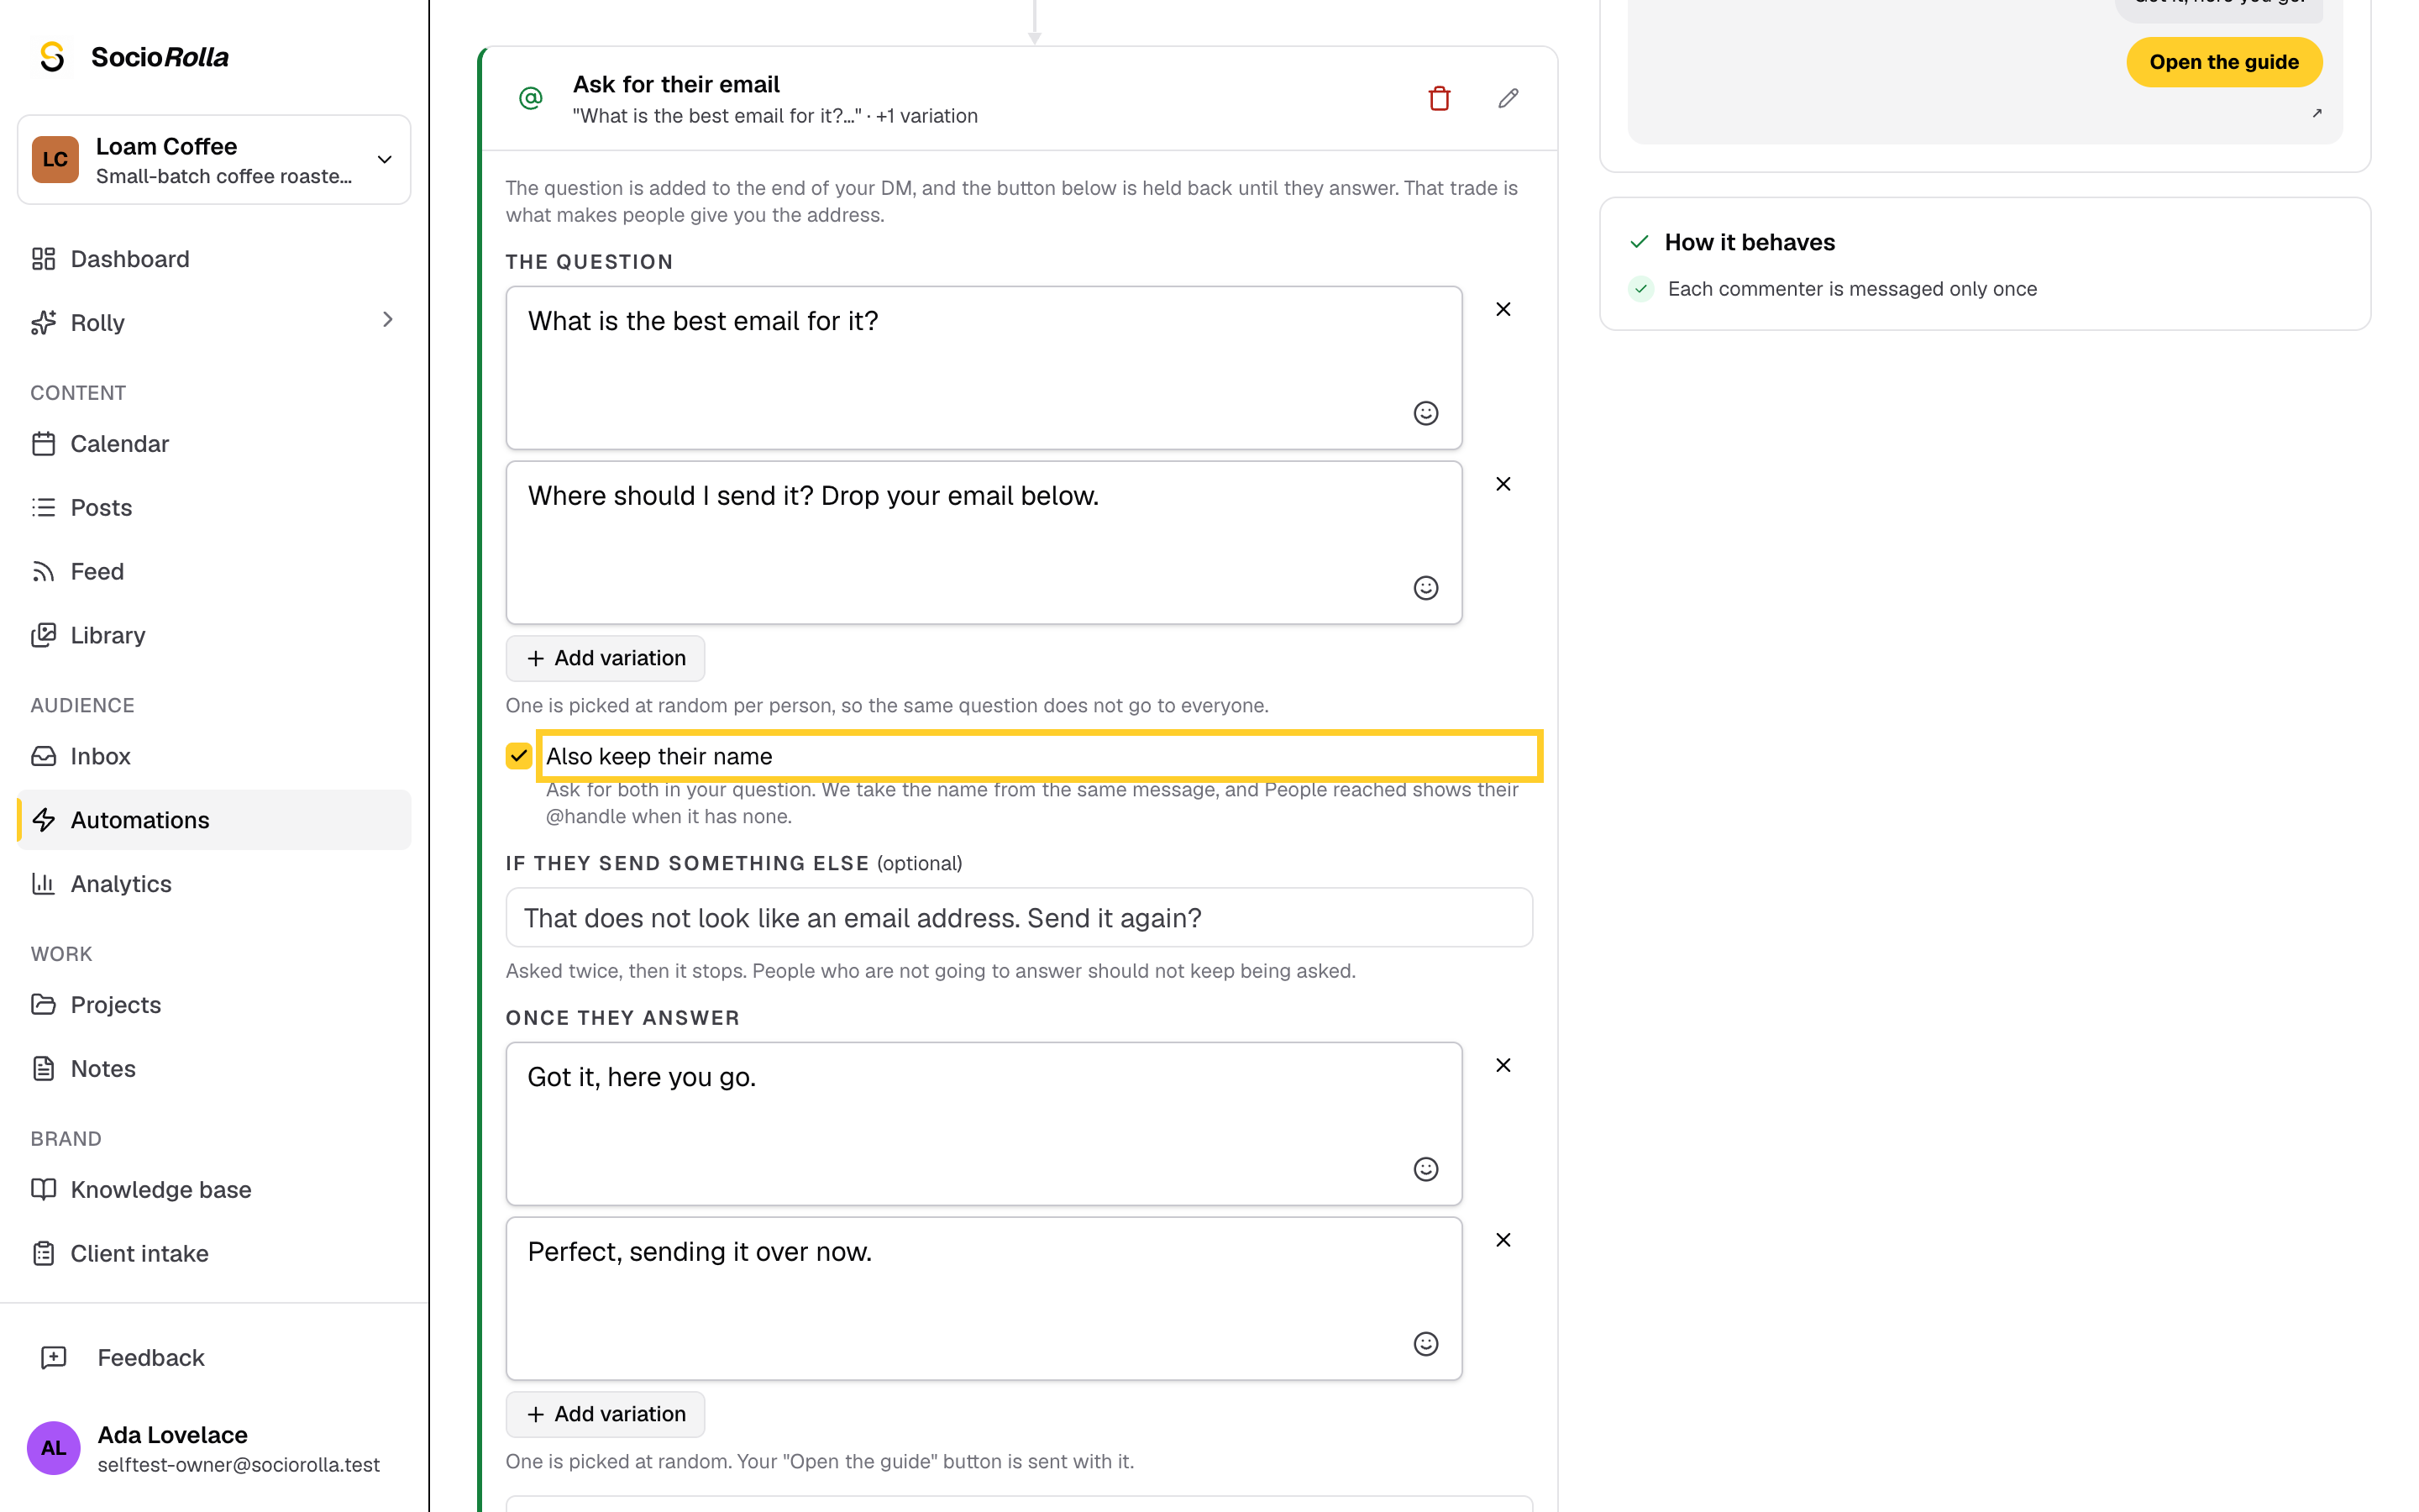The width and height of the screenshot is (2419, 1512).
Task: Add variation under The Question
Action: (605, 658)
